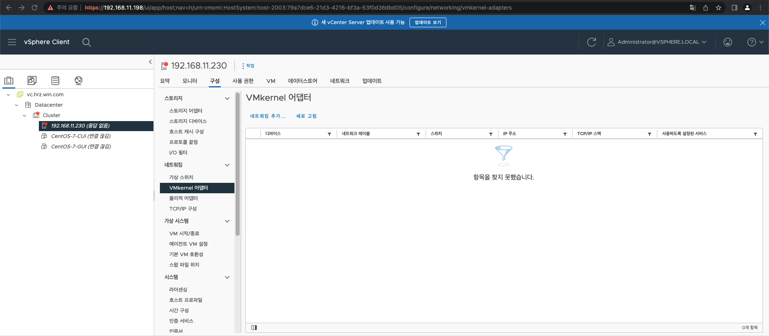Open the Administrator@VSPHERE.LOCAL user dropdown
769x336 pixels.
[657, 42]
